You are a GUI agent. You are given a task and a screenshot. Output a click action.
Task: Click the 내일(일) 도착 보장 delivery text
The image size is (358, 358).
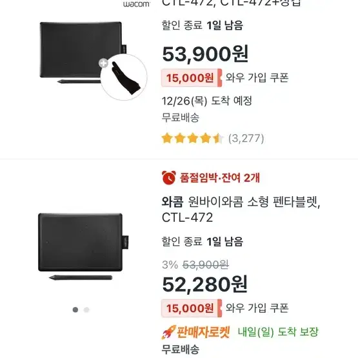tap(278, 332)
